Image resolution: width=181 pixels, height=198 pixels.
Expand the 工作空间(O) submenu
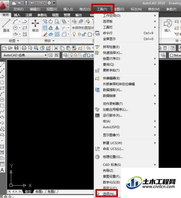click(x=126, y=16)
